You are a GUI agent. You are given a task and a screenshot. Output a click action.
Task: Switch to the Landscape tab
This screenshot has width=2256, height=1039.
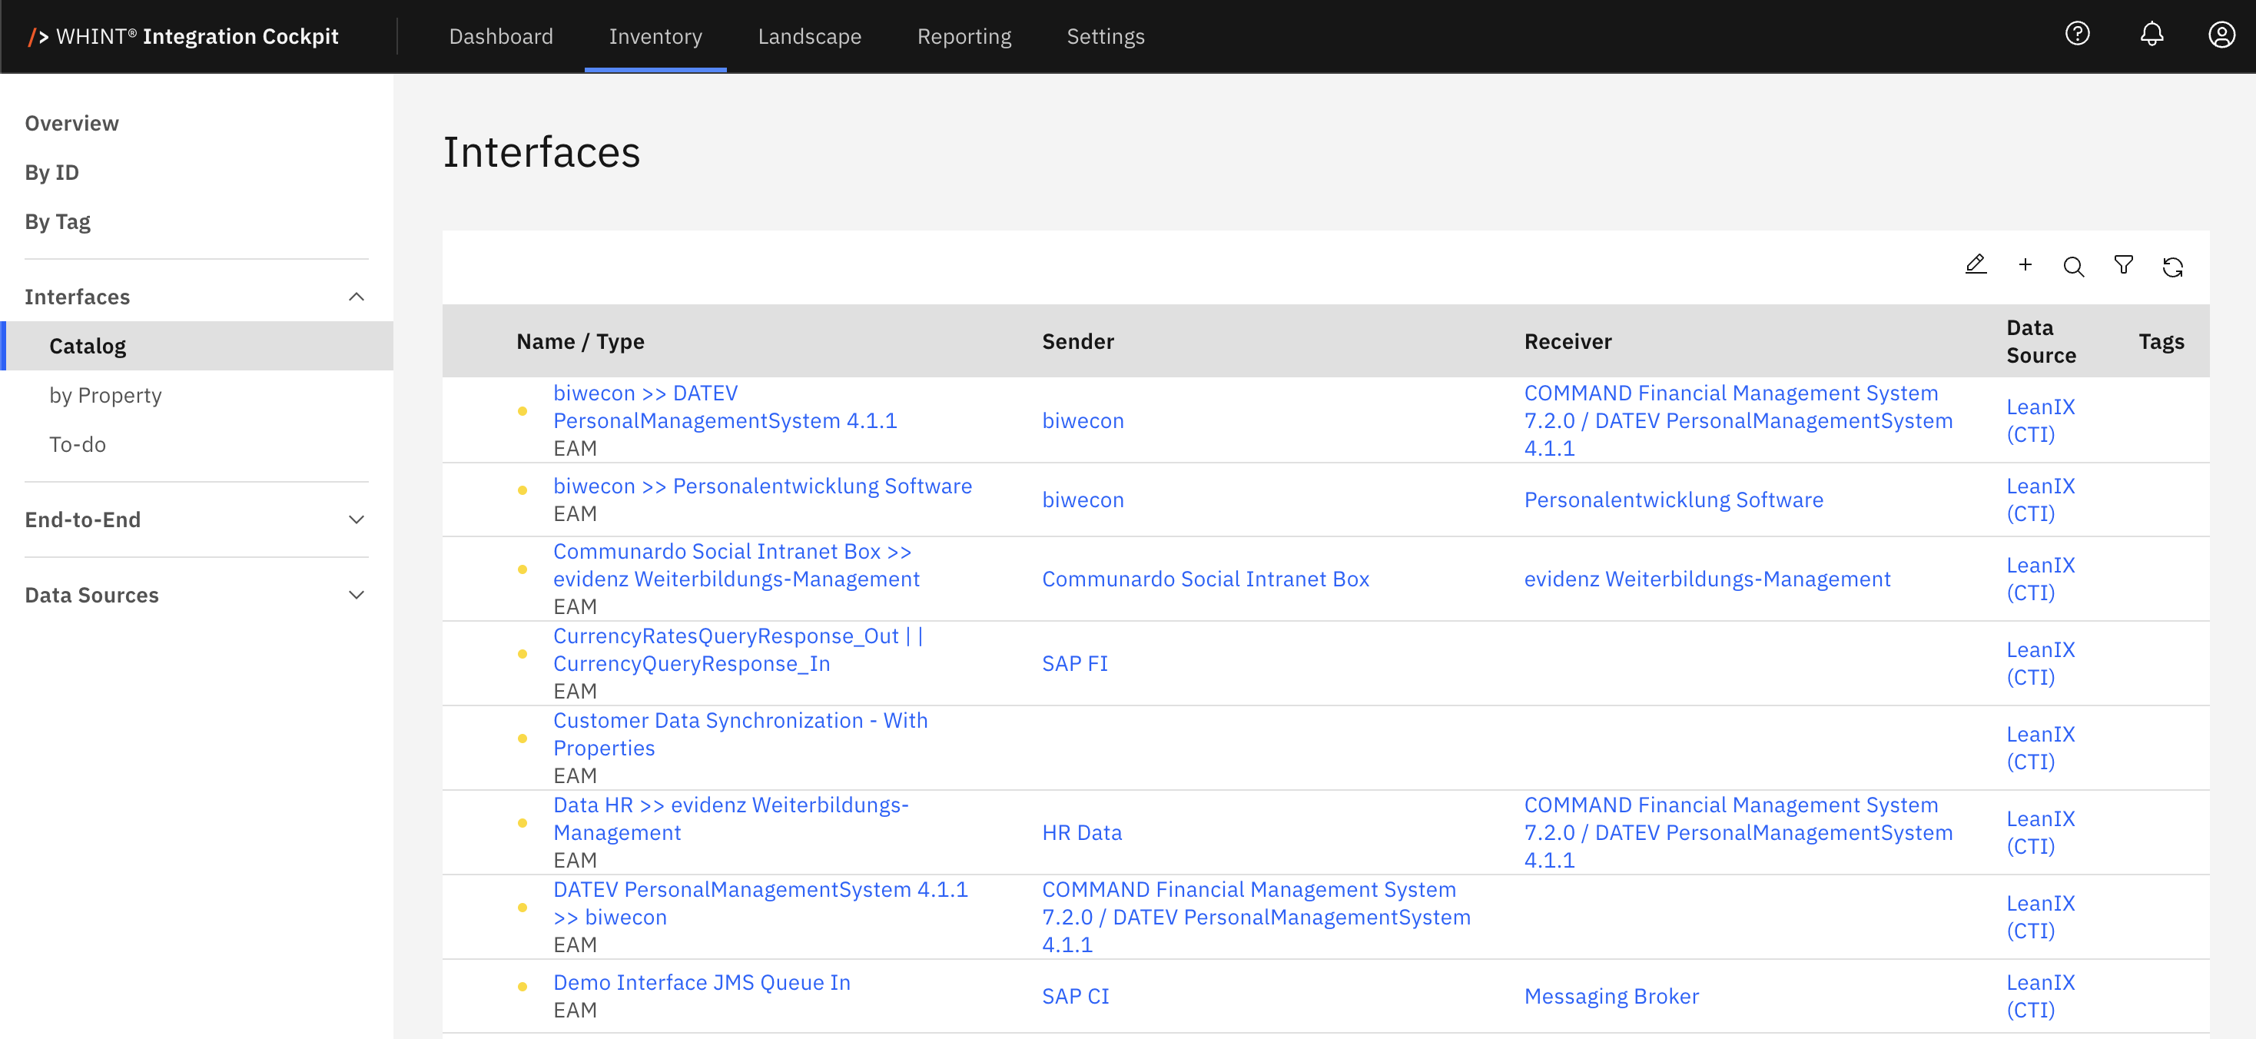point(809,36)
